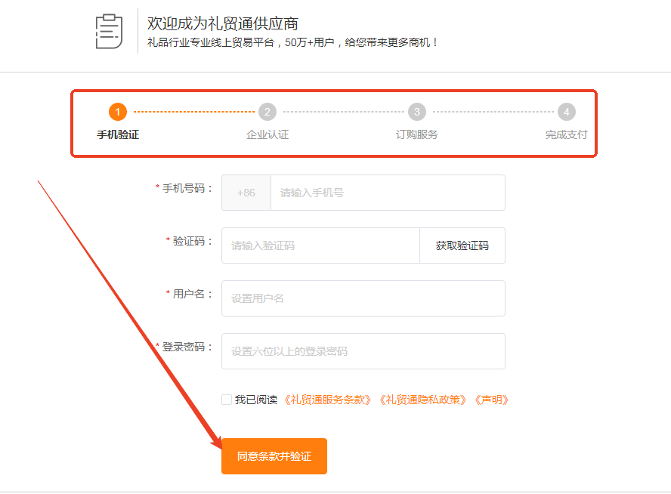This screenshot has height=494, width=671.
Task: Tick the 我已阅读 agreement checkbox
Action: click(x=227, y=400)
